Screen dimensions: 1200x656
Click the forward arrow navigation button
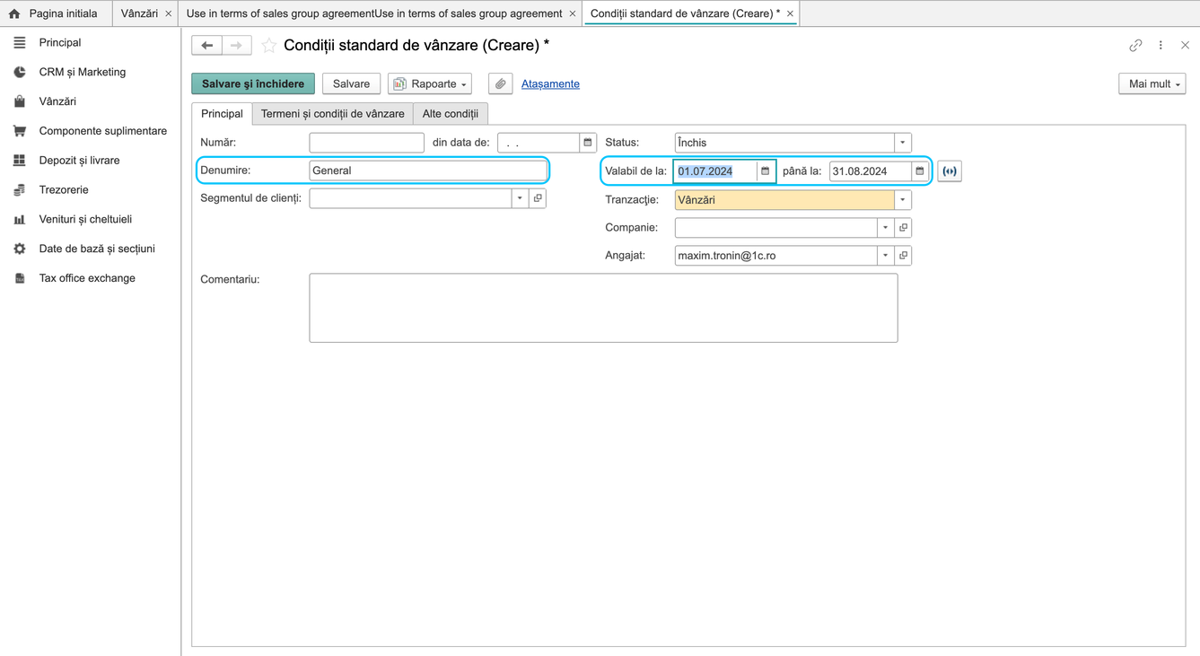point(236,45)
